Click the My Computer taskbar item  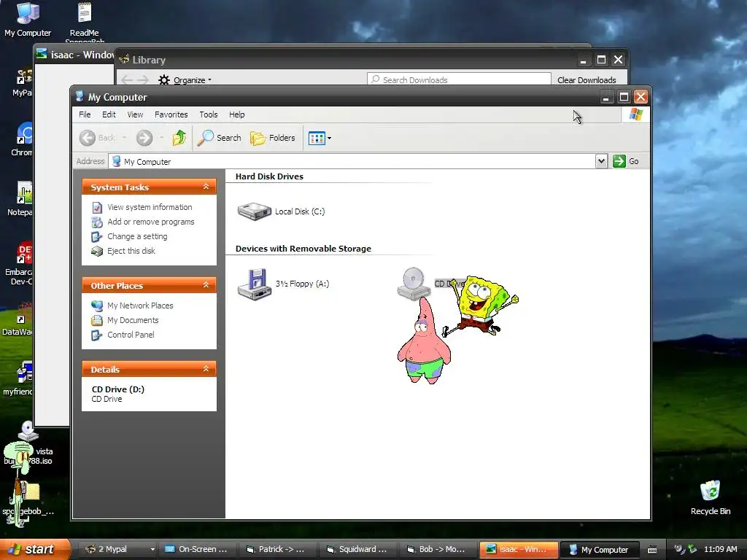(600, 549)
